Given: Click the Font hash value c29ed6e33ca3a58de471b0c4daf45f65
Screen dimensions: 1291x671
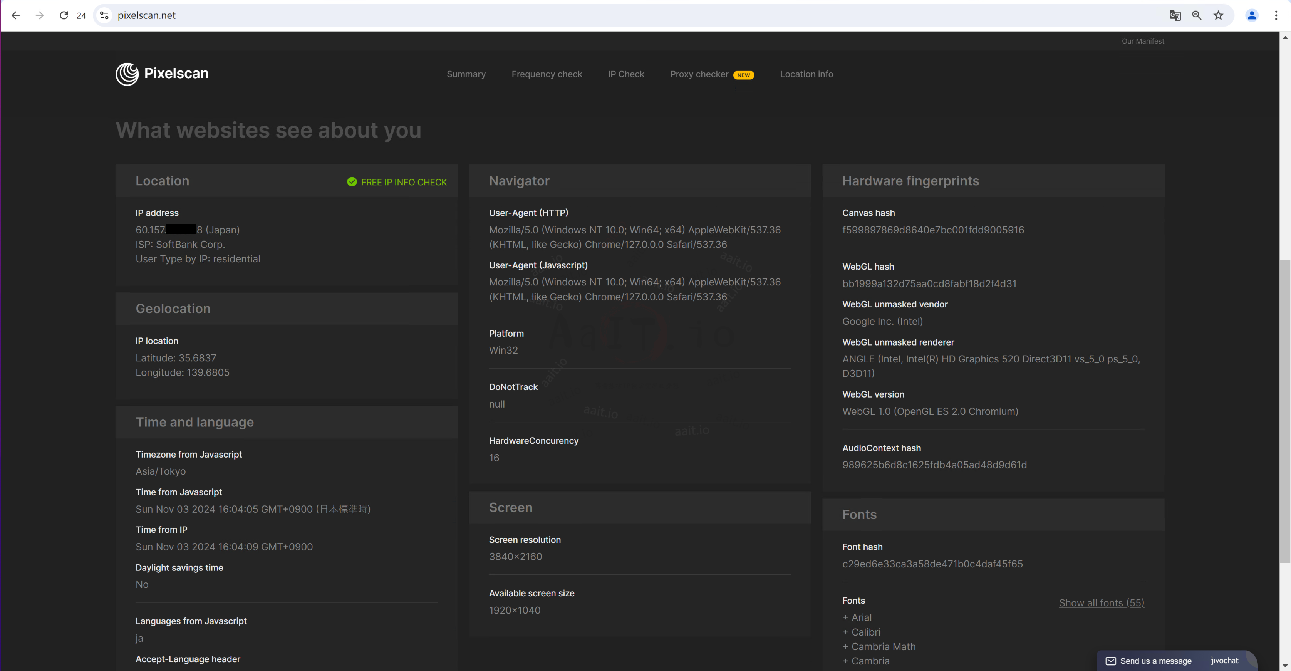Looking at the screenshot, I should click(932, 564).
